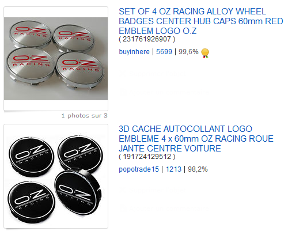This screenshot has width=288, height=235.
Task: View seller buyinhere's profile
Action: pyautogui.click(x=134, y=52)
